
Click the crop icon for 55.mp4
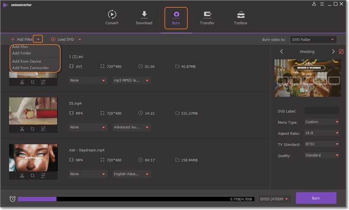point(32,129)
